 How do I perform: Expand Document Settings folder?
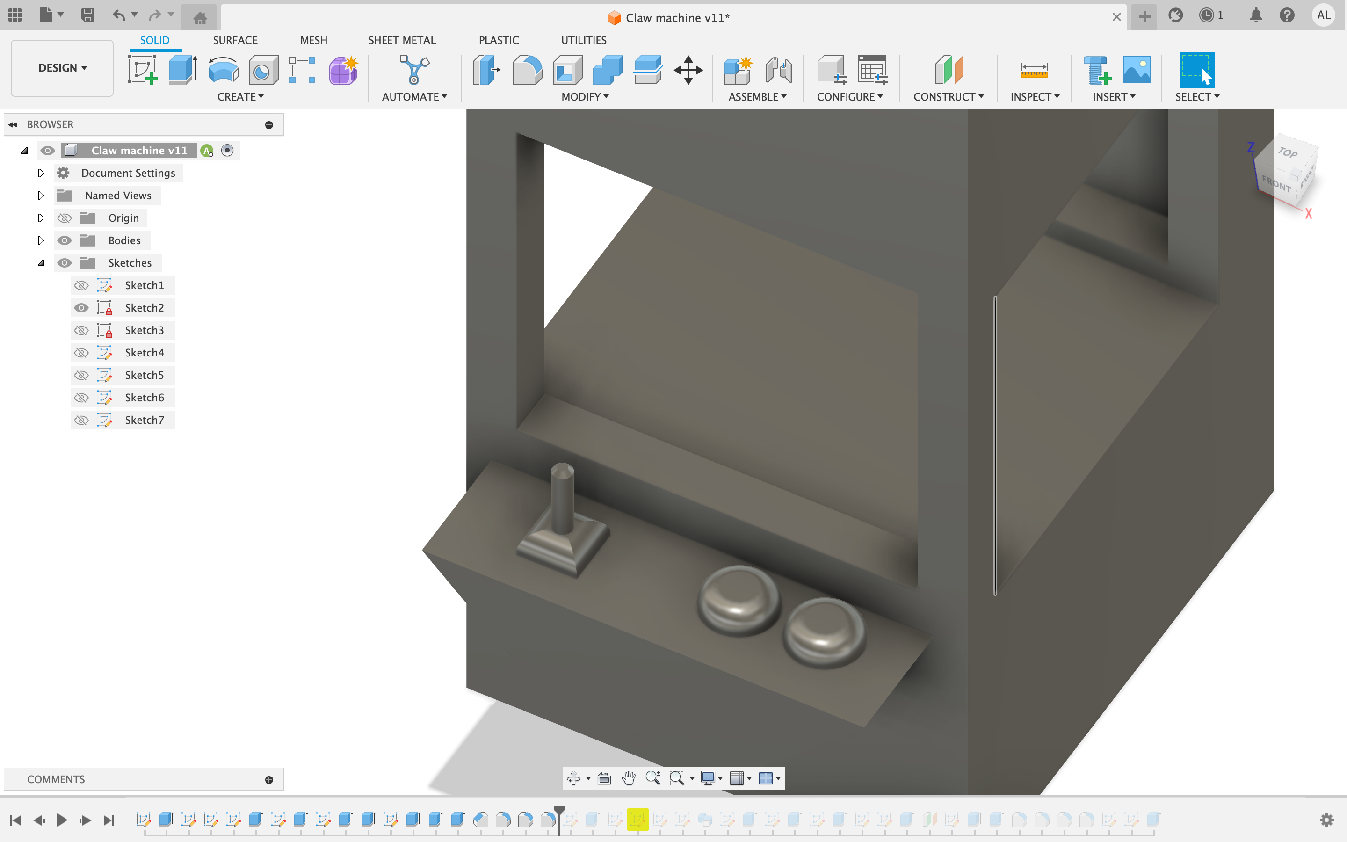point(40,173)
